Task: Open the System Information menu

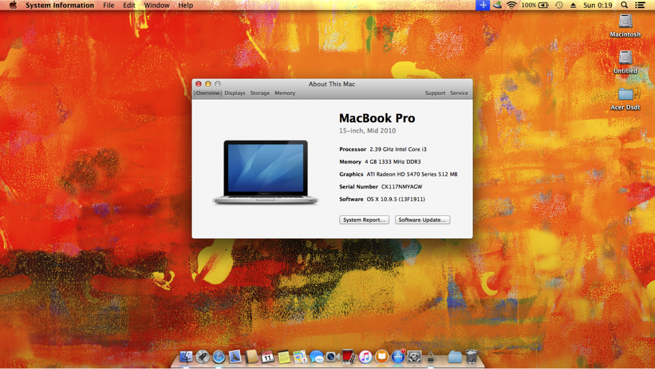Action: [60, 5]
